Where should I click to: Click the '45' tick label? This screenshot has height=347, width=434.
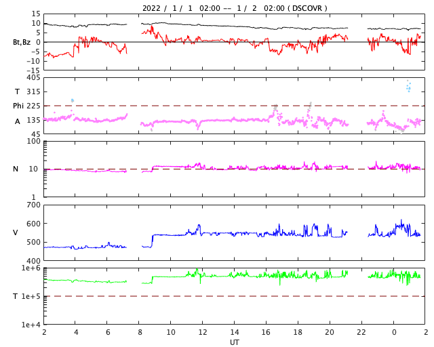click(x=36, y=134)
